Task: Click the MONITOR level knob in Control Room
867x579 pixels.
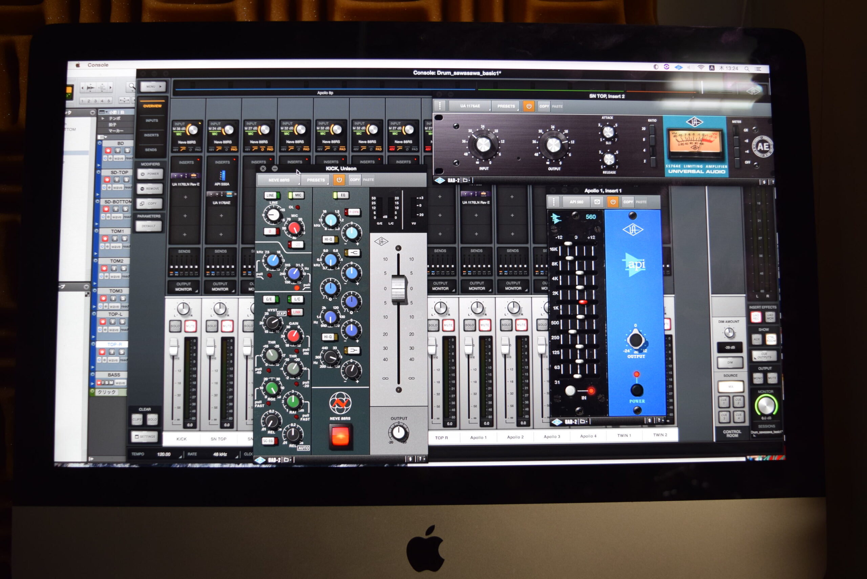Action: click(x=766, y=405)
